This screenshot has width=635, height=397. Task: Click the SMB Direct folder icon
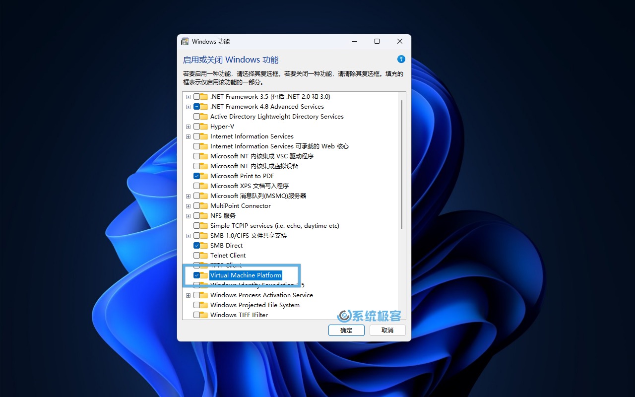point(204,246)
